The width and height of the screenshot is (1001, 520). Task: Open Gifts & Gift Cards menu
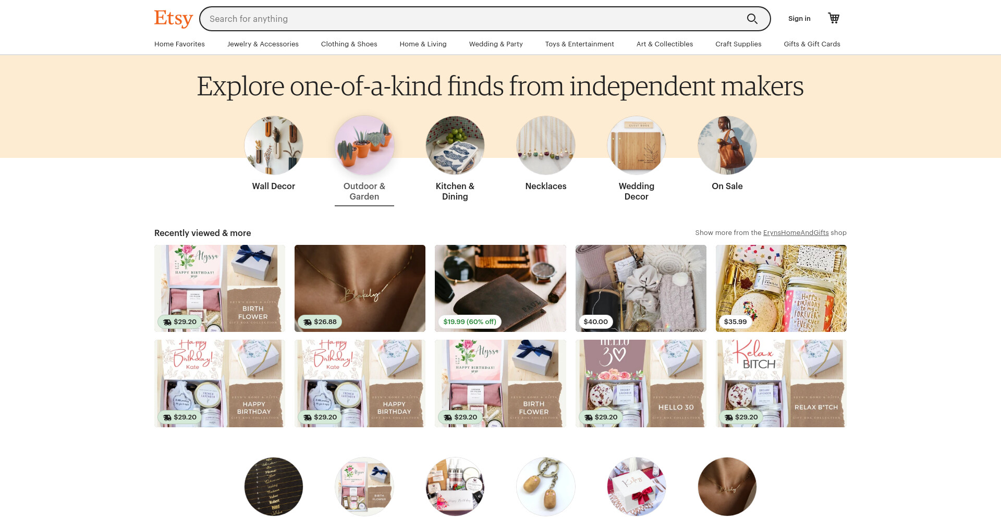tap(812, 44)
